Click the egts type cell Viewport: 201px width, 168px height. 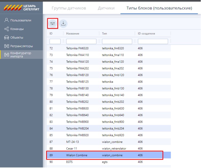click(x=105, y=162)
